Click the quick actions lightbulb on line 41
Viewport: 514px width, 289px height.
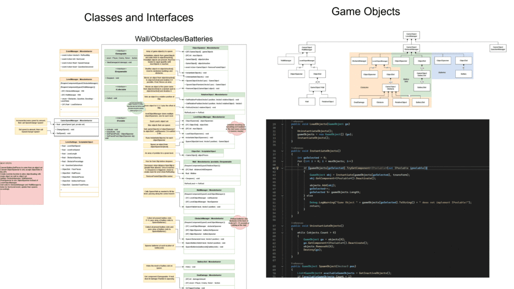click(x=277, y=168)
